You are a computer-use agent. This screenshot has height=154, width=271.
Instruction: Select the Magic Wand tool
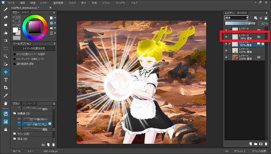click(6, 56)
